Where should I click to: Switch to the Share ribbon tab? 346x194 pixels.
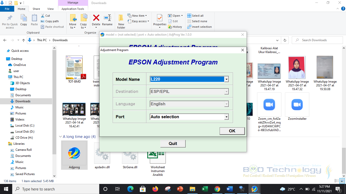coord(36,9)
